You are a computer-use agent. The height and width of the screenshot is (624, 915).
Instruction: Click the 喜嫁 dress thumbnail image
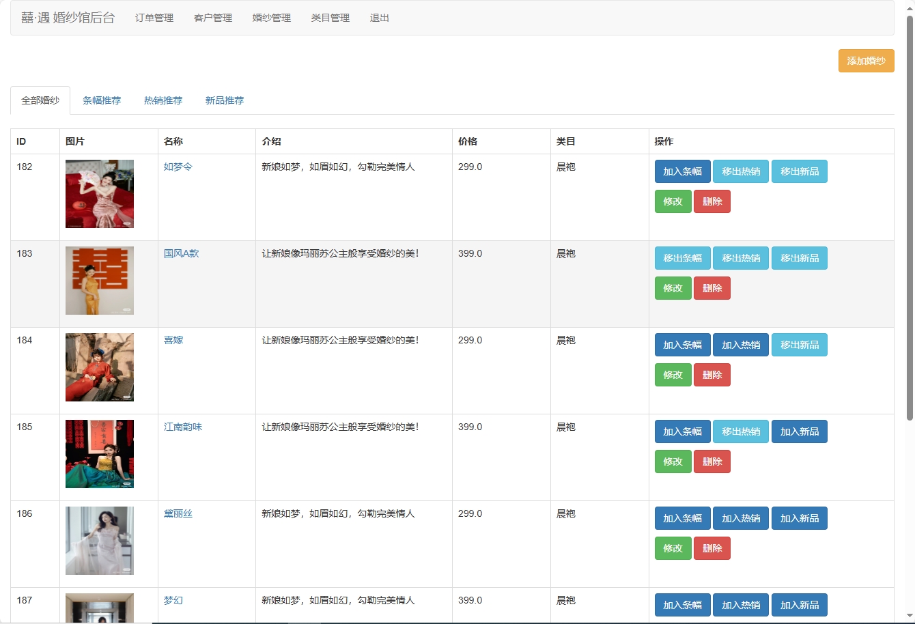point(100,367)
